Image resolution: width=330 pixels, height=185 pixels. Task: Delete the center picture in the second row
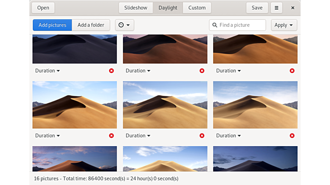coord(202,136)
